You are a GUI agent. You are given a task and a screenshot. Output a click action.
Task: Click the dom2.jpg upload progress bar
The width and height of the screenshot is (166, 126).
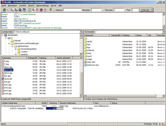[x=54, y=108]
